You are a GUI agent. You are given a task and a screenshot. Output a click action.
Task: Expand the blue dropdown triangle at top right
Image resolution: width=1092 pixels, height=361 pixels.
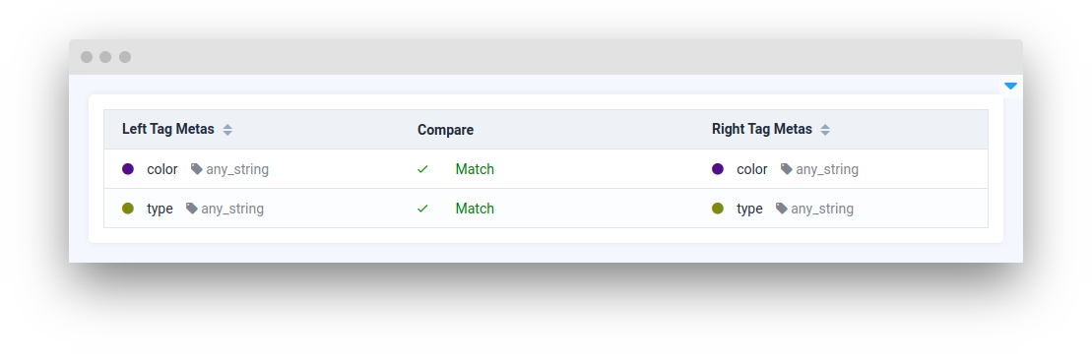coord(1010,87)
